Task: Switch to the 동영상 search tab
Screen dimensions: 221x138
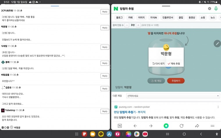Action: pyautogui.click(x=192, y=17)
